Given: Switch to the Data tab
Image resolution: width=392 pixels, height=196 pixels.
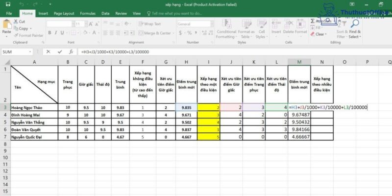Looking at the screenshot, I should click(x=105, y=14).
